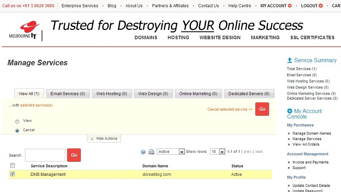Switch to the Dedicated Servers (0) tab
This screenshot has height=192, width=341.
pyautogui.click(x=249, y=94)
